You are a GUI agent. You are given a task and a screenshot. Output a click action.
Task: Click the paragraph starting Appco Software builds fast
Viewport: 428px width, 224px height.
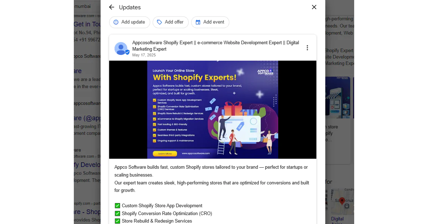click(x=211, y=171)
